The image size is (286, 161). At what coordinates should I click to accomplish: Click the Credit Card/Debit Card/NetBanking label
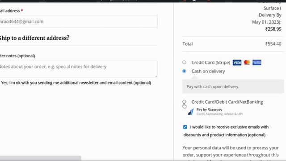click(227, 102)
